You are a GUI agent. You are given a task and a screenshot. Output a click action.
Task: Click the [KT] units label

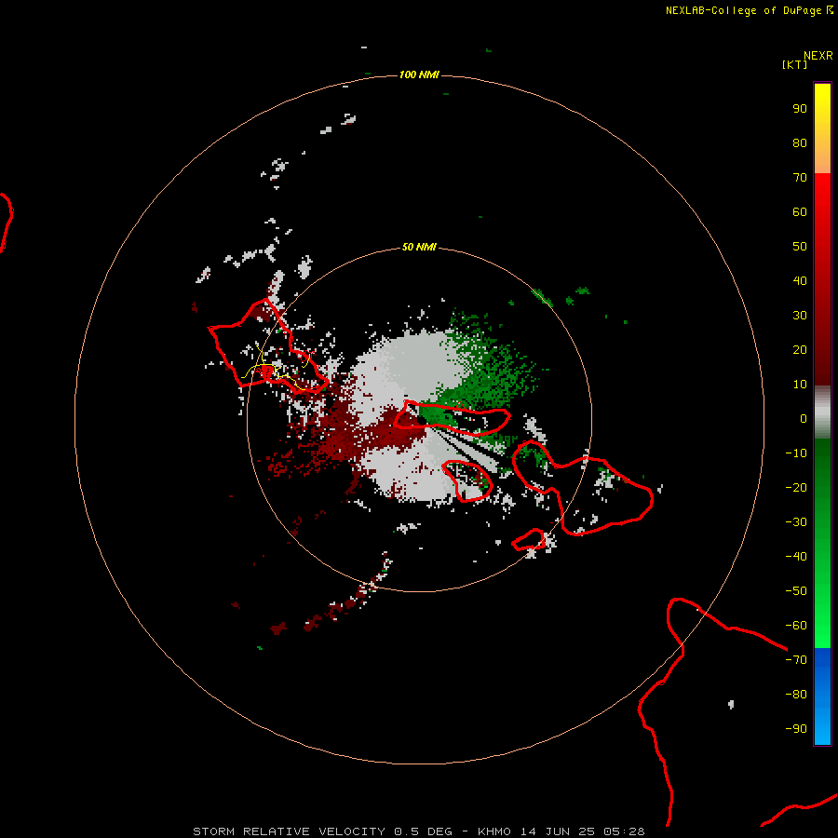point(795,64)
